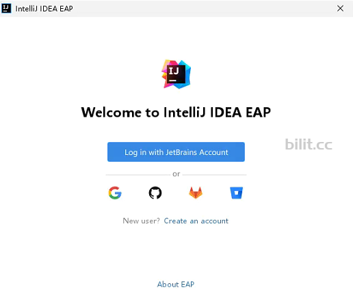Click the "New user?" label
The height and width of the screenshot is (299, 353).
coord(142,221)
